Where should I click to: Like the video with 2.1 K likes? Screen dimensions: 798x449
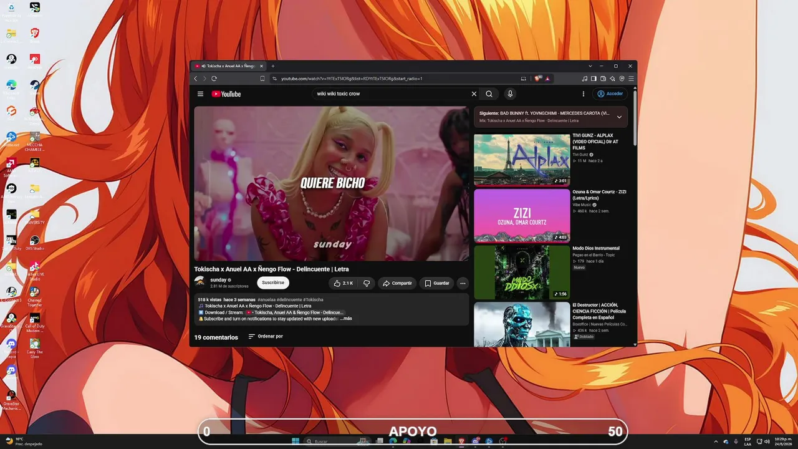coord(344,283)
